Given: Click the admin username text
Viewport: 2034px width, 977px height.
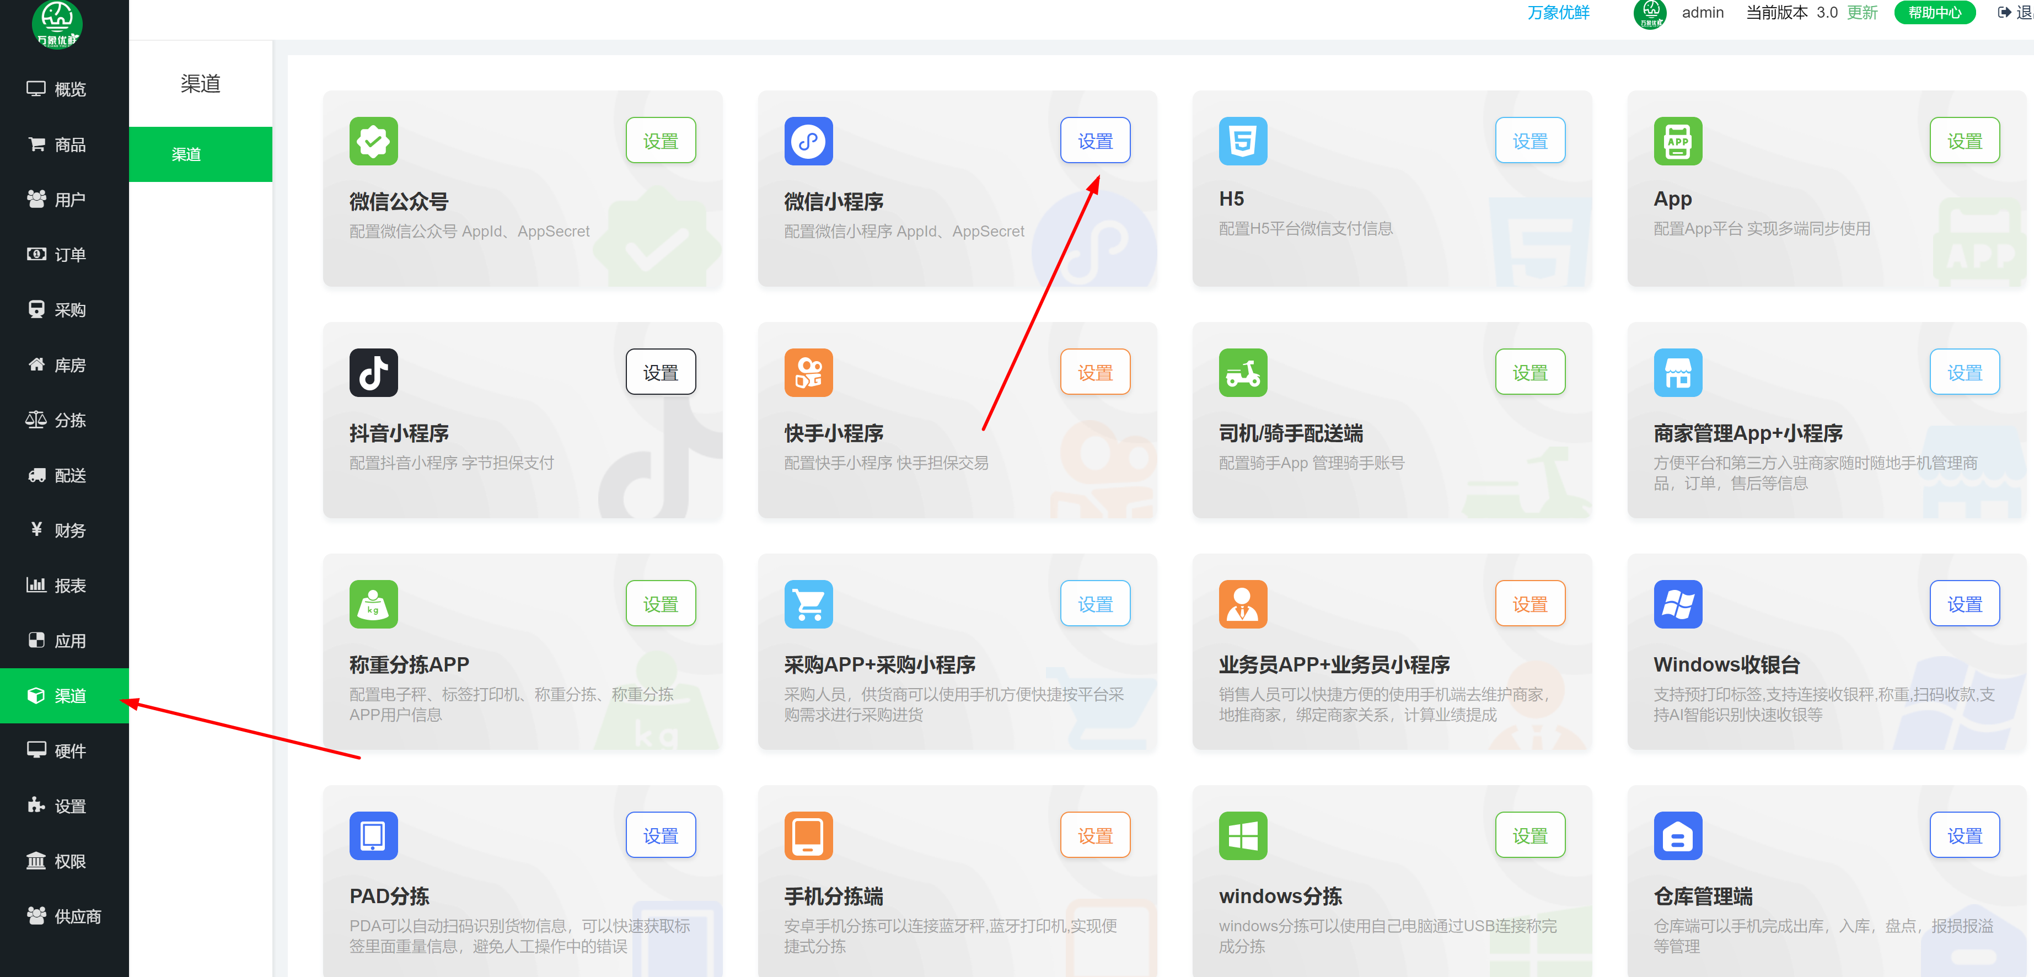Looking at the screenshot, I should tap(1703, 12).
